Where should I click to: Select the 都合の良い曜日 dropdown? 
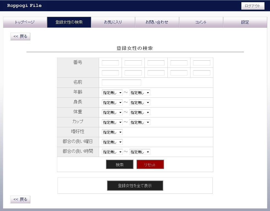[x=112, y=142]
